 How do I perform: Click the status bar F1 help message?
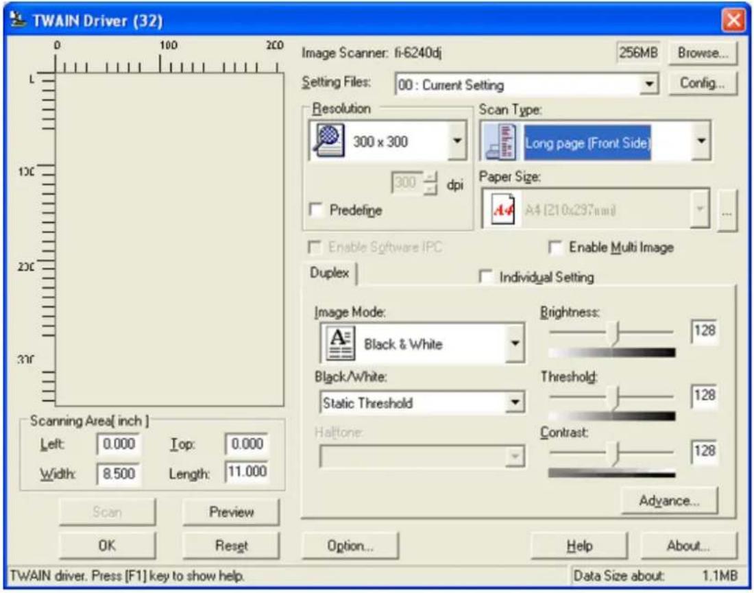[127, 575]
